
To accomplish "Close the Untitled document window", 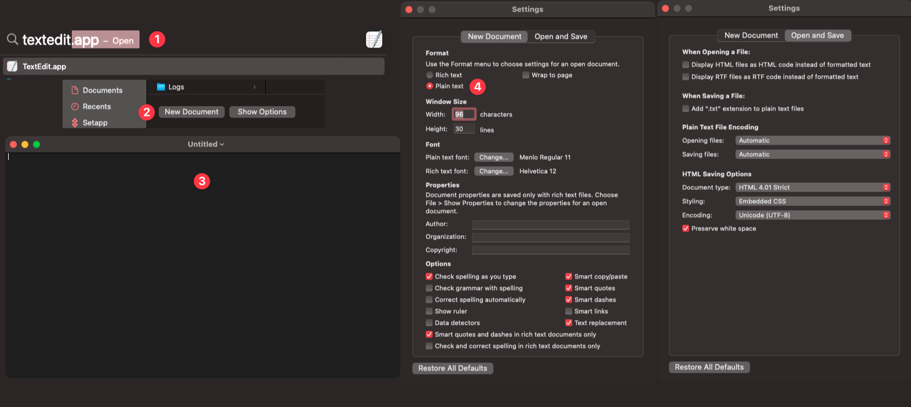I will click(13, 144).
